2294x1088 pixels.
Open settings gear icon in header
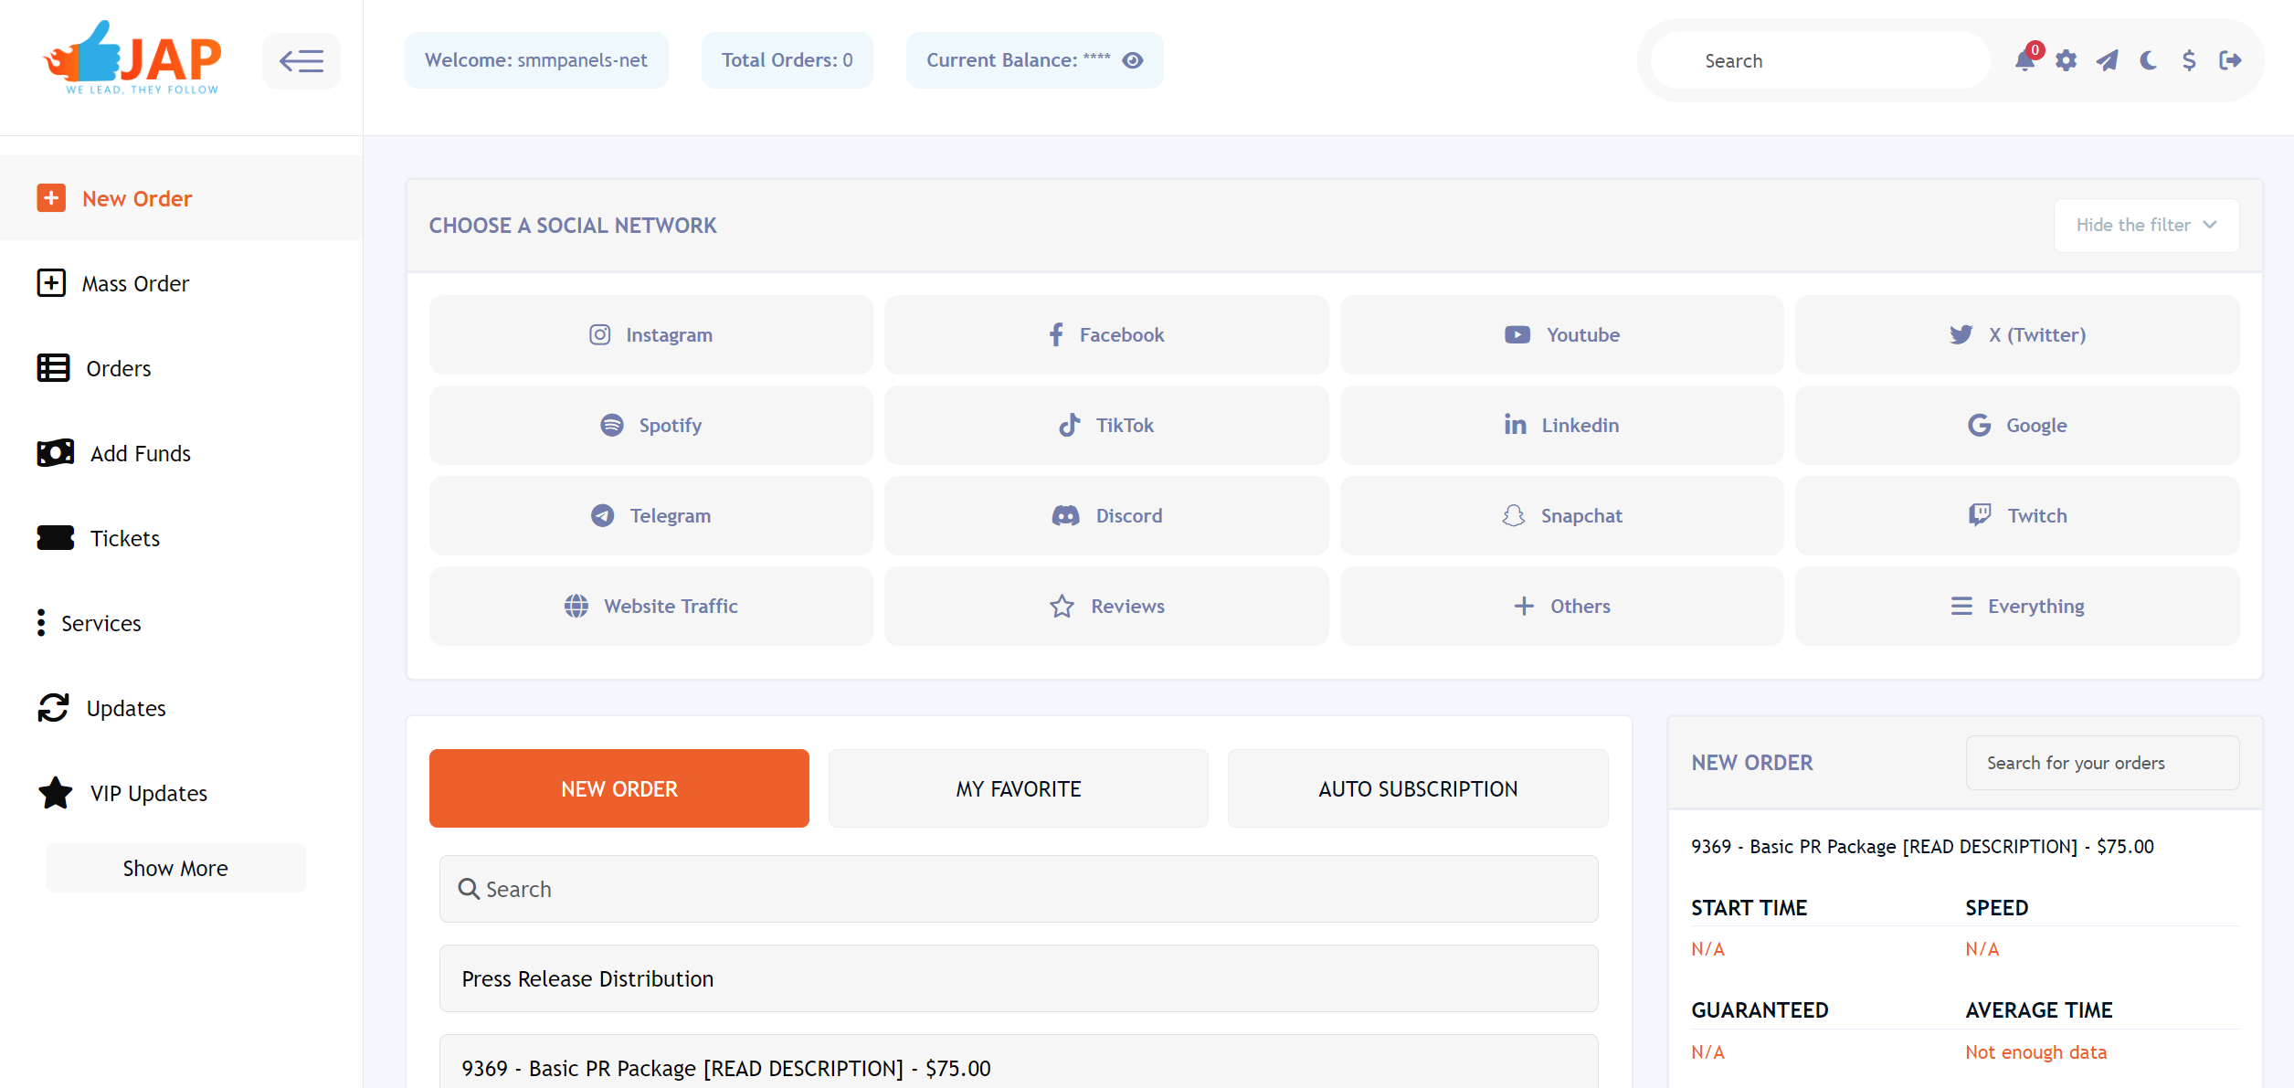click(x=2066, y=61)
